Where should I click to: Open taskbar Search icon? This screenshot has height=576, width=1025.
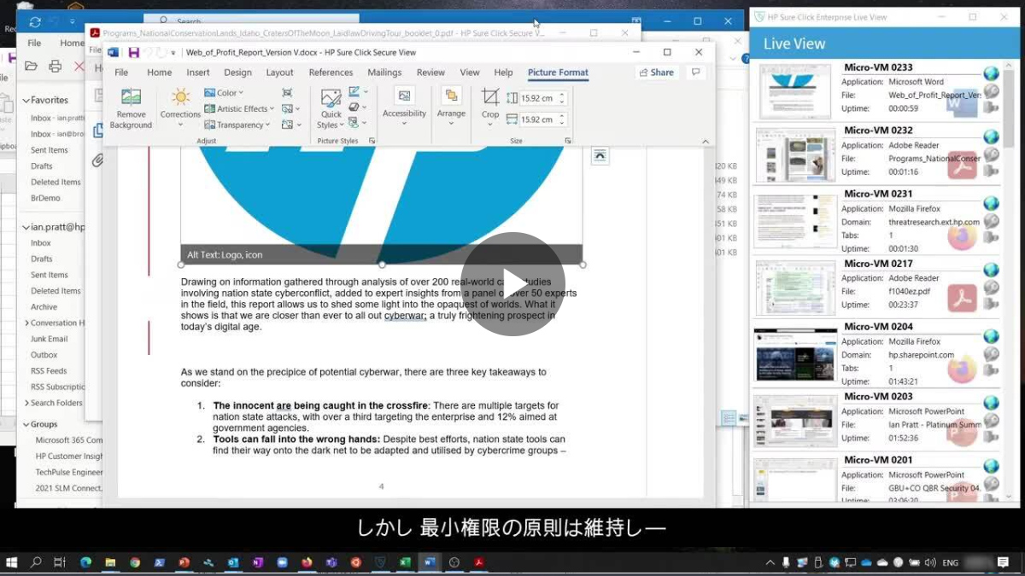click(x=36, y=562)
